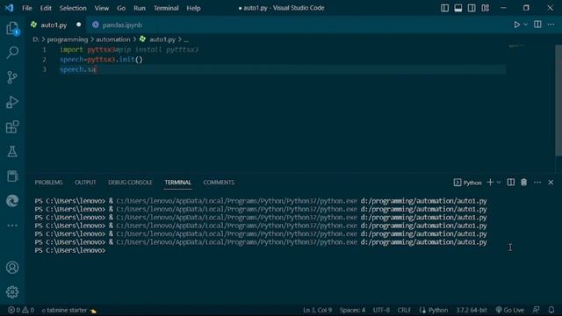Switch to the PROBLEMS panel tab
Image resolution: width=562 pixels, height=316 pixels.
pos(49,183)
